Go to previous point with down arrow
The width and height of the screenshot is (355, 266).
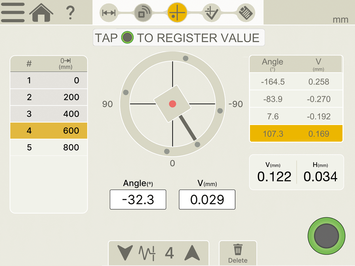pos(125,253)
